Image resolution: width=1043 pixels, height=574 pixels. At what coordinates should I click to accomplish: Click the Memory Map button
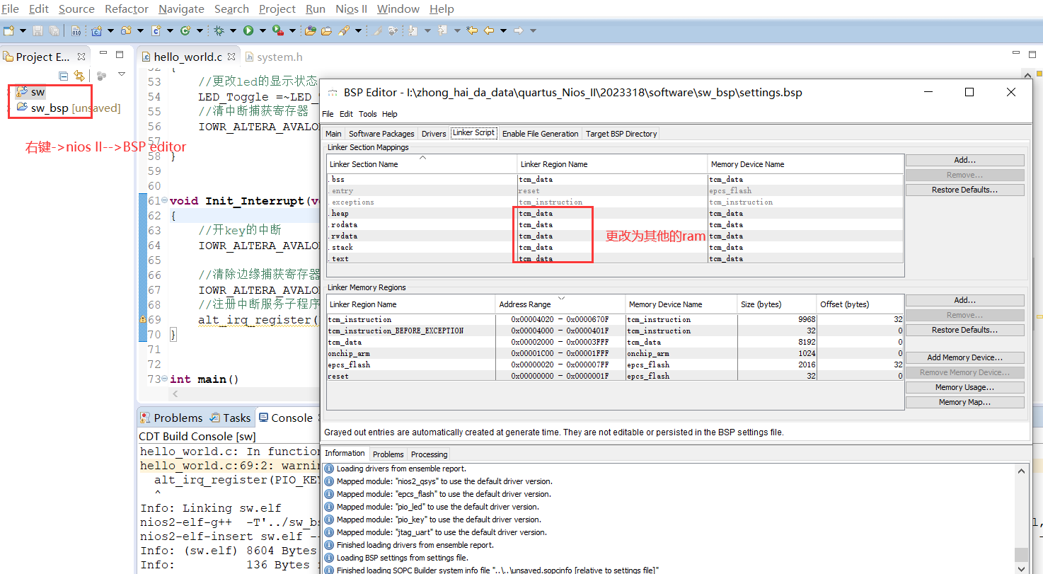[964, 401]
